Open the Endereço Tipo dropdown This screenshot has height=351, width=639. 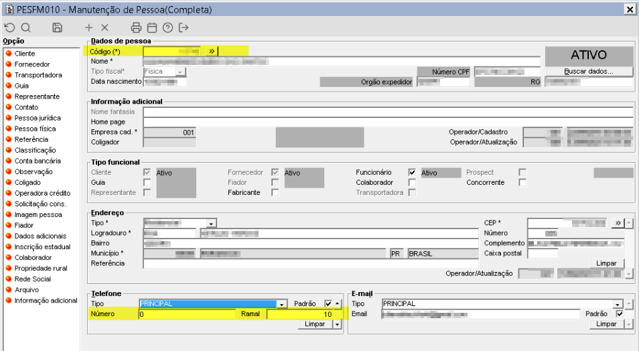(211, 224)
